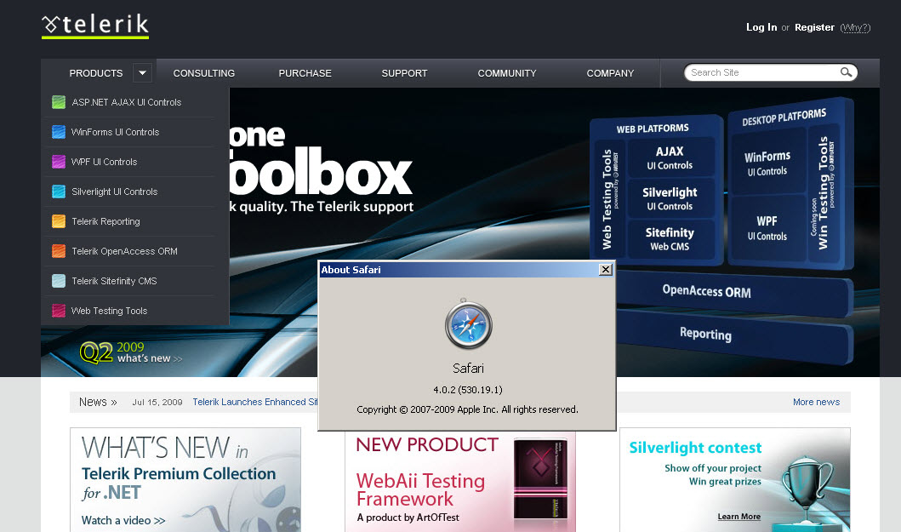Click Win Testing Tools vertical block

pyautogui.click(x=824, y=192)
